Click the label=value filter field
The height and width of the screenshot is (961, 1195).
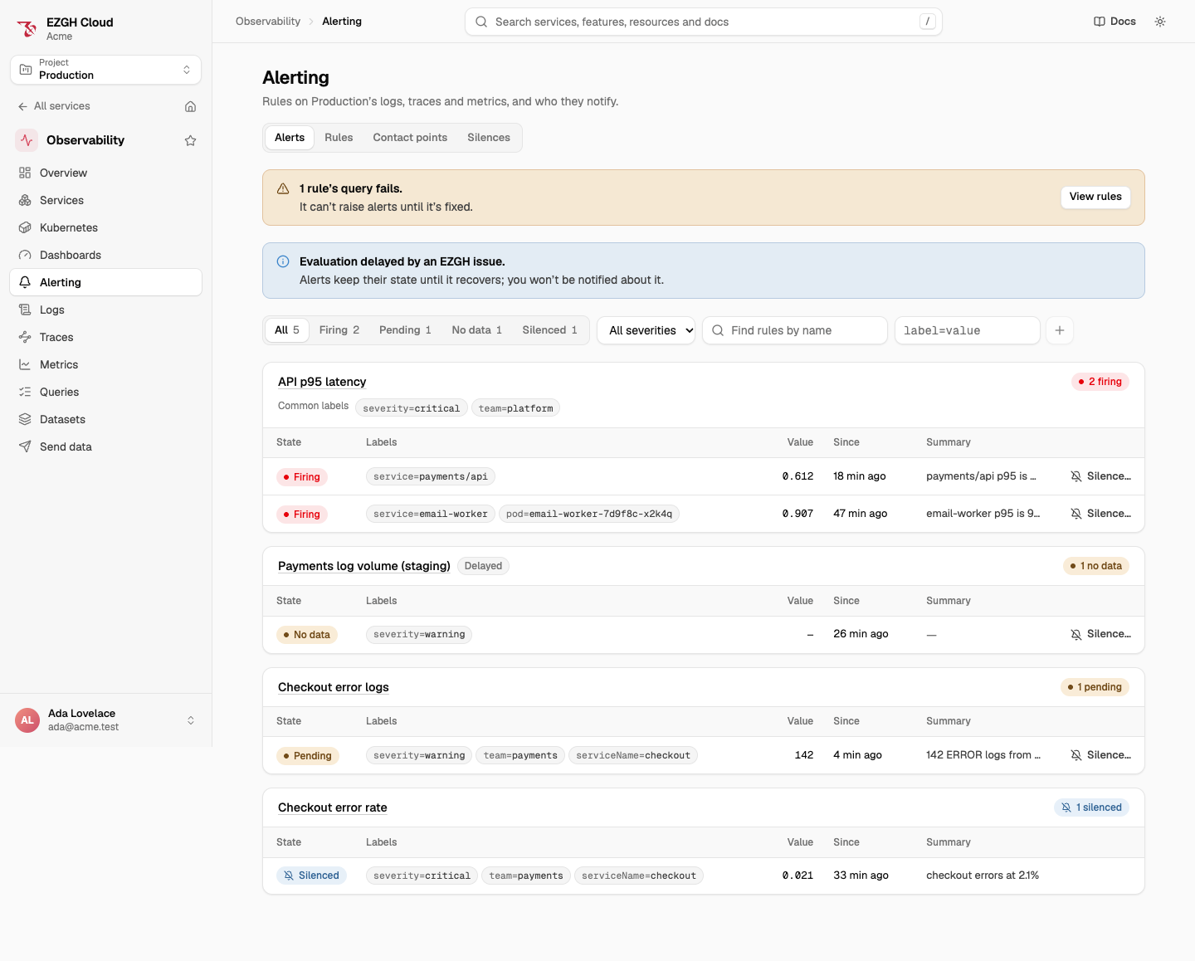968,330
